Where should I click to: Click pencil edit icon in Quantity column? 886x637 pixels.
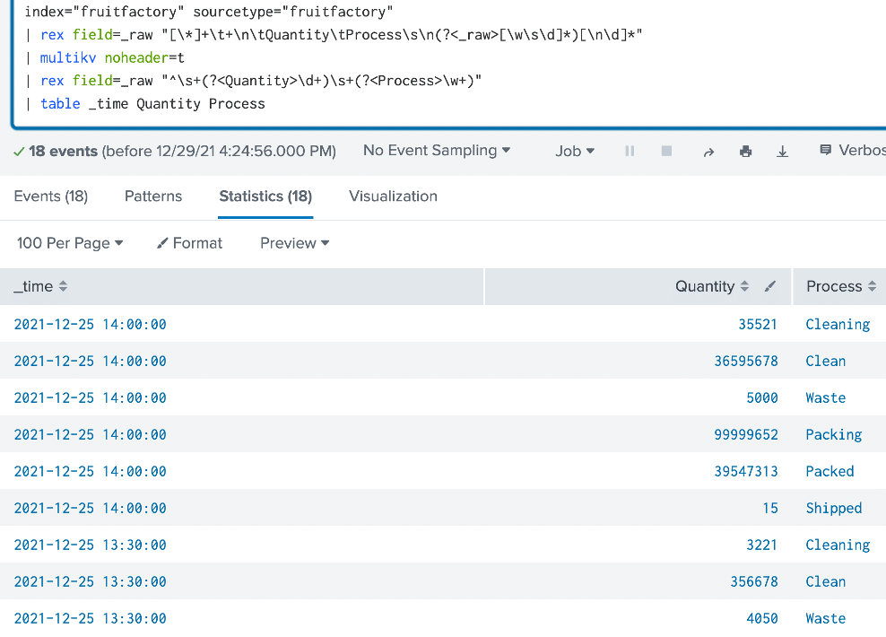pos(769,286)
